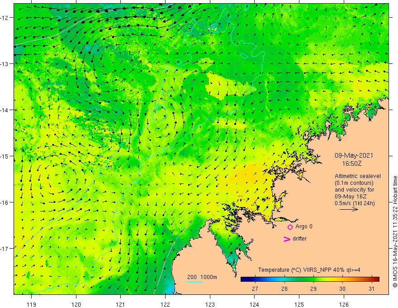398x308 pixels.
Task: Click longitude axis label 120
Action: [x=76, y=304]
